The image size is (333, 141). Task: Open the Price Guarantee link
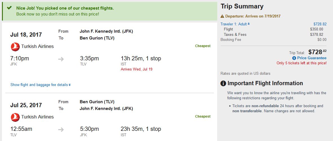point(312,58)
